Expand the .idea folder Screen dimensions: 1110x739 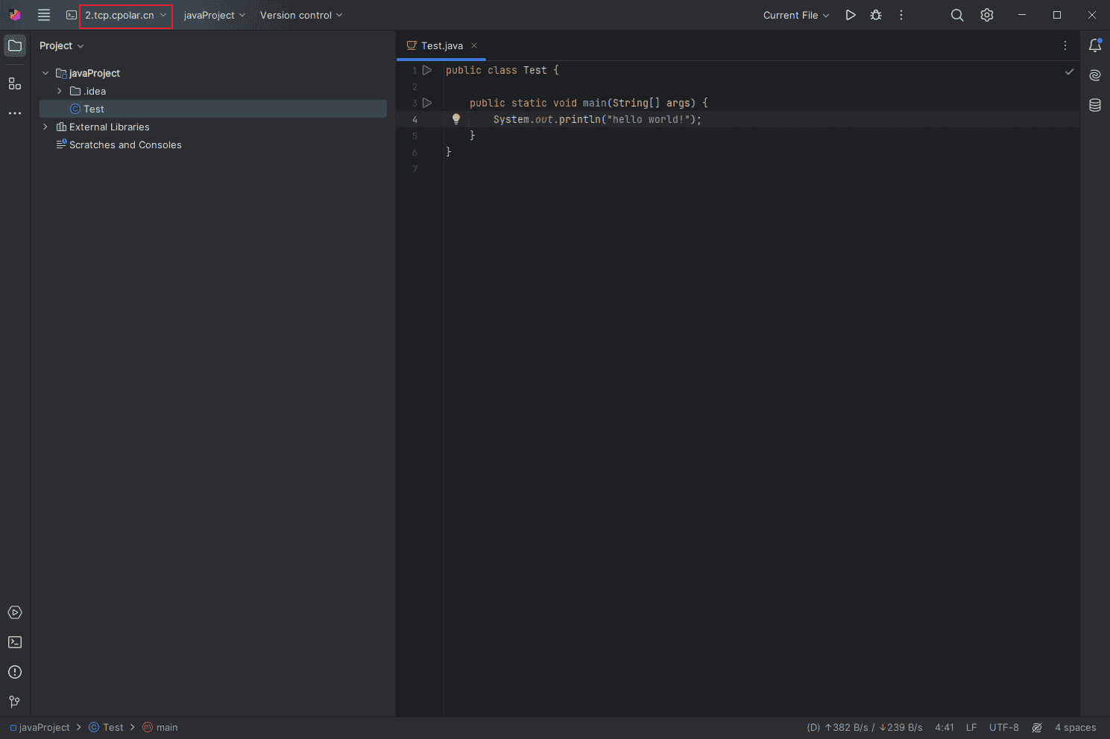coord(59,90)
